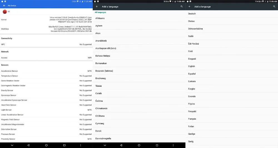Tap the NFC Not Supported row

coord(46,44)
